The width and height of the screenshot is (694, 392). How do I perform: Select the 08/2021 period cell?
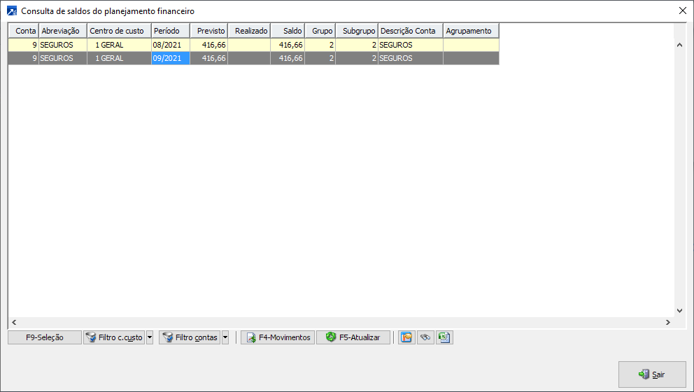coord(171,45)
